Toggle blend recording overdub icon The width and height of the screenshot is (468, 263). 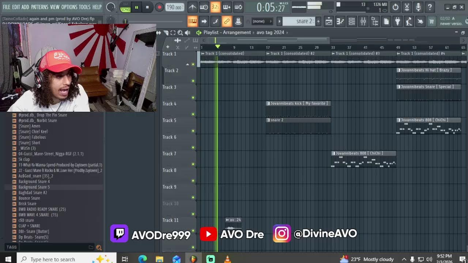point(227,7)
